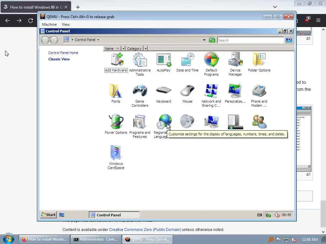This screenshot has height=244, width=326.
Task: Open Mouse settings icon
Action: 187,93
